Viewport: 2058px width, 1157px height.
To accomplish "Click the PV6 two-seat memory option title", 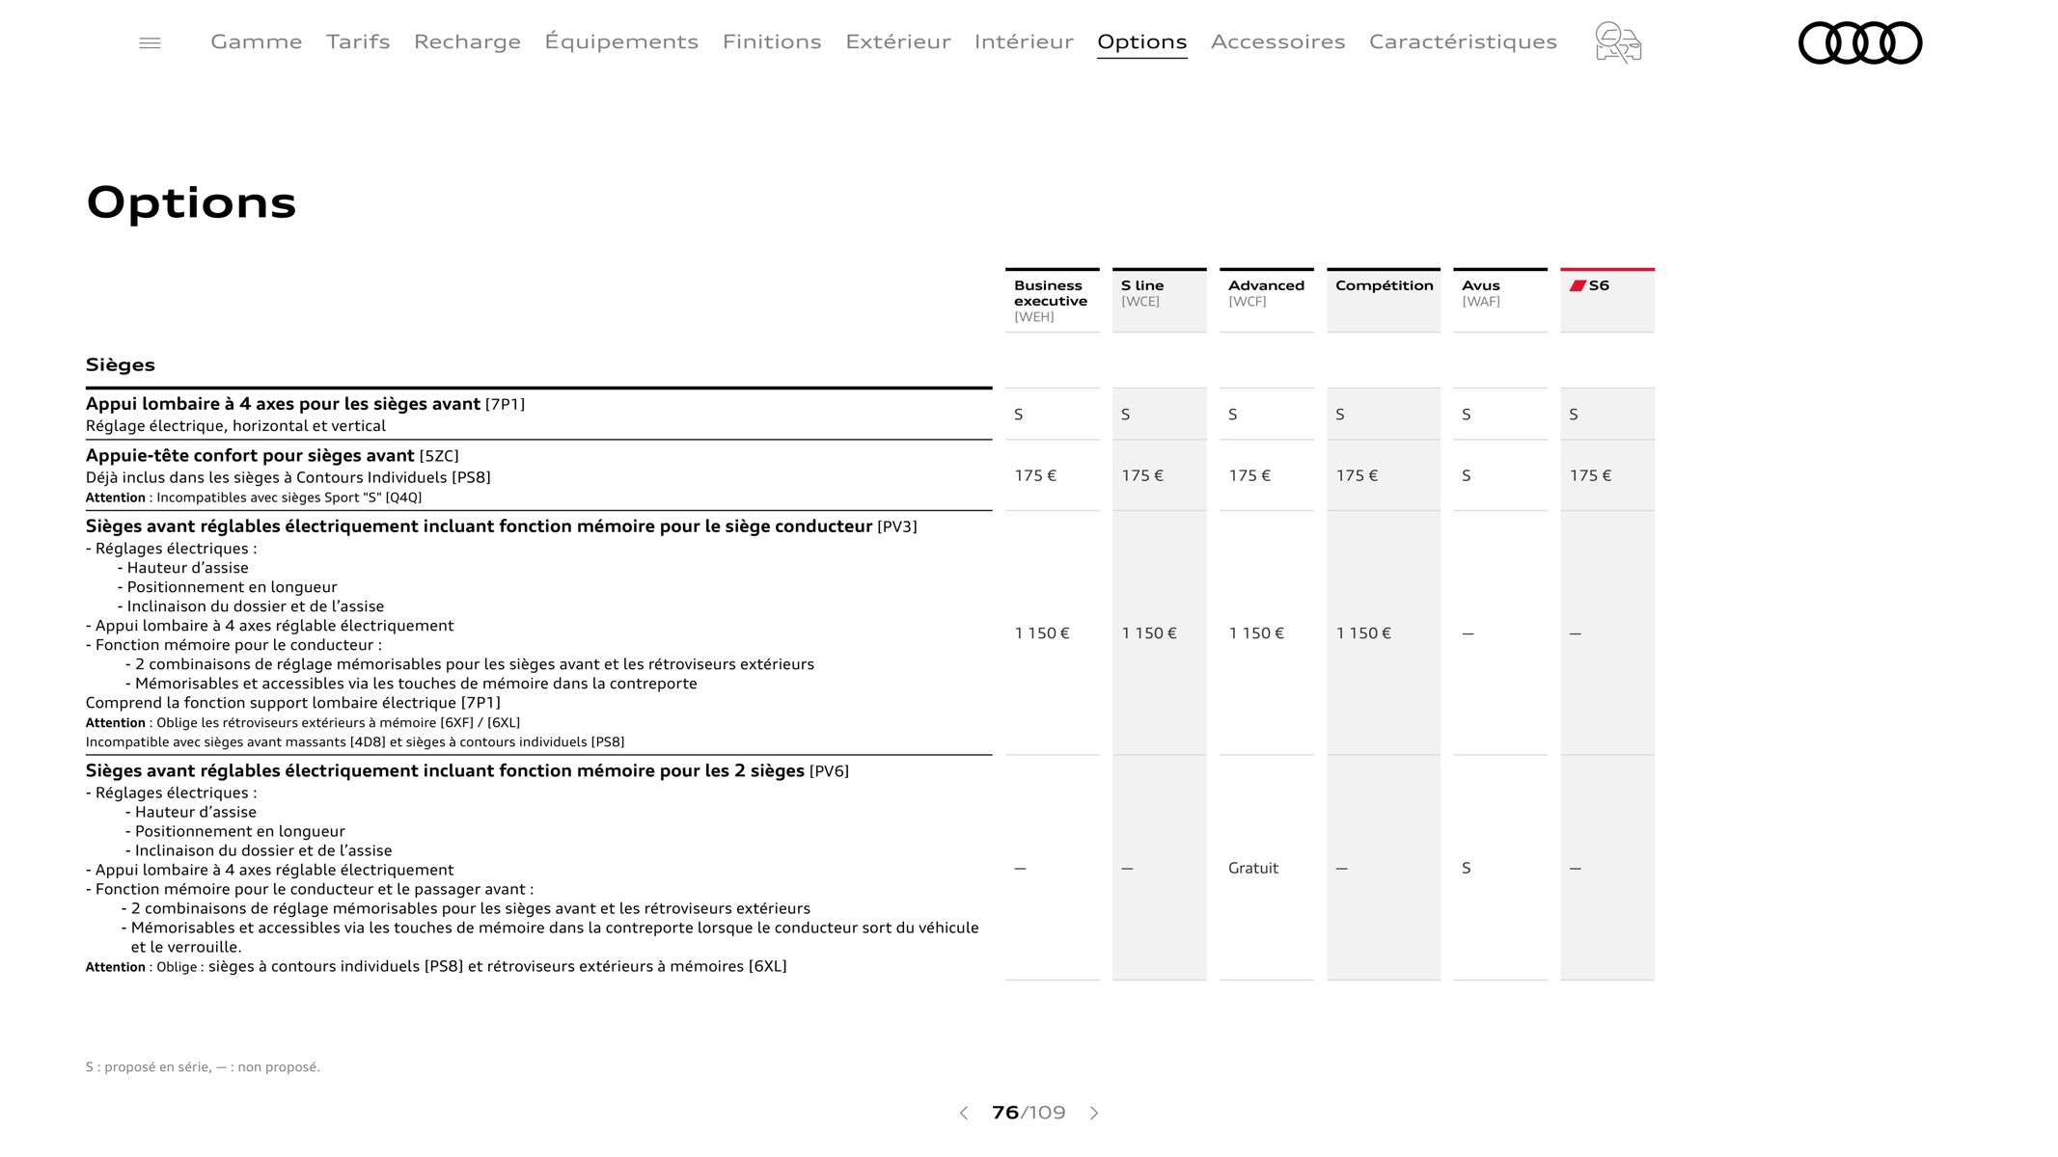I will point(467,770).
